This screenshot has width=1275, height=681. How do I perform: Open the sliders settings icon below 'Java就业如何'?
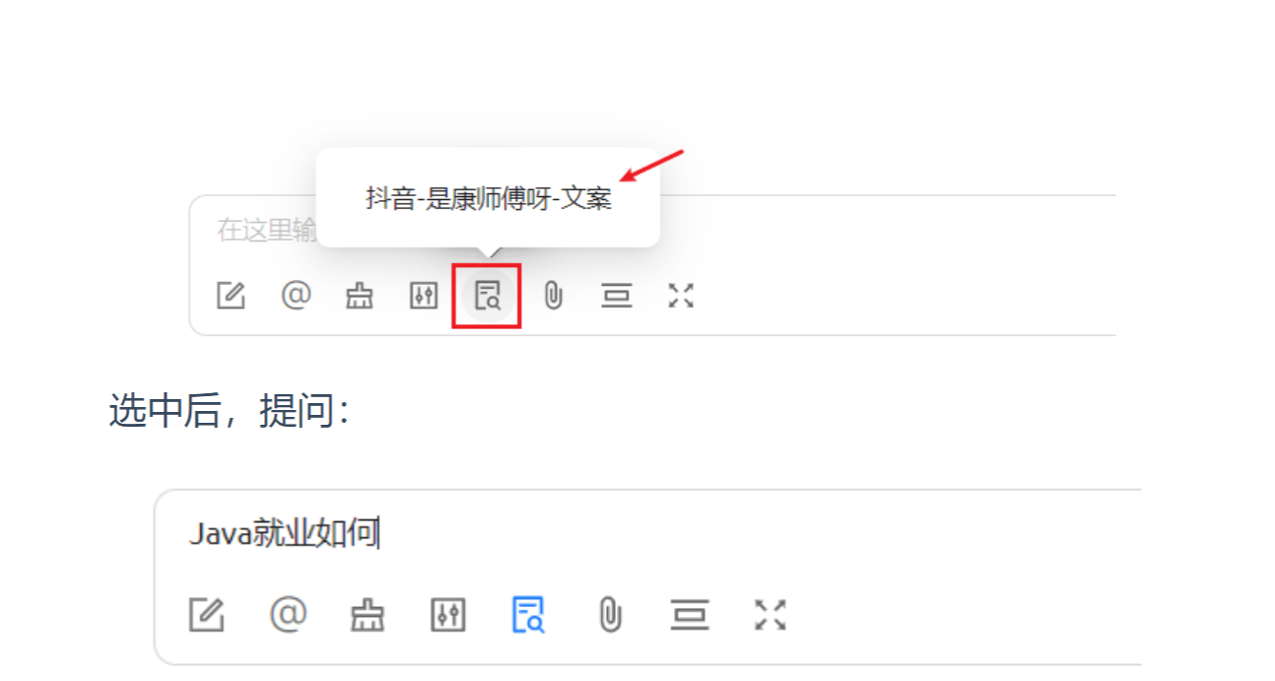pyautogui.click(x=448, y=616)
